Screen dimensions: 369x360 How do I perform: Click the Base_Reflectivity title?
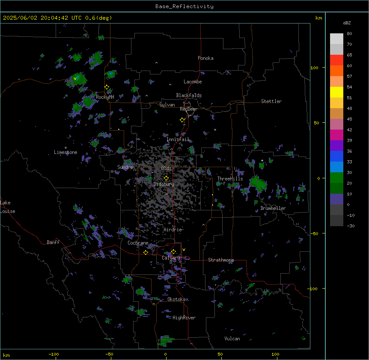(184, 6)
